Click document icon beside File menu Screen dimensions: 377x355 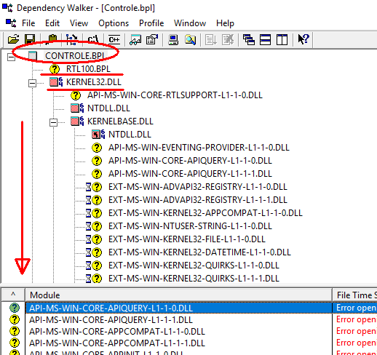coord(11,23)
